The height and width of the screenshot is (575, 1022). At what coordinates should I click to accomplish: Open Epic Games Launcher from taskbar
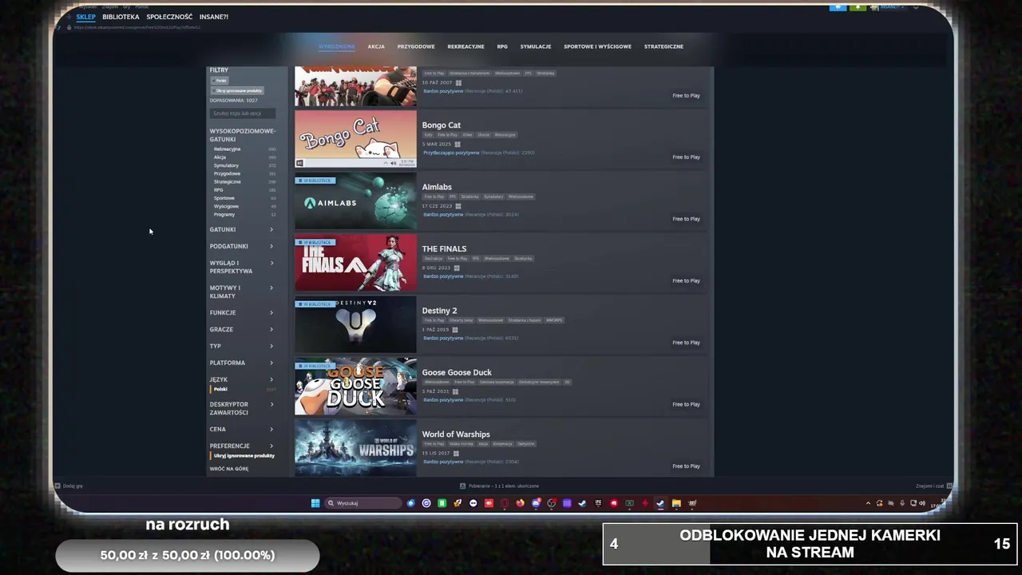click(598, 503)
